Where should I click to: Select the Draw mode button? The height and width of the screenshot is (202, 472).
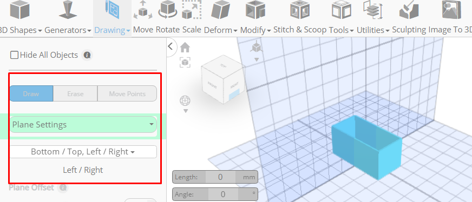coord(31,93)
